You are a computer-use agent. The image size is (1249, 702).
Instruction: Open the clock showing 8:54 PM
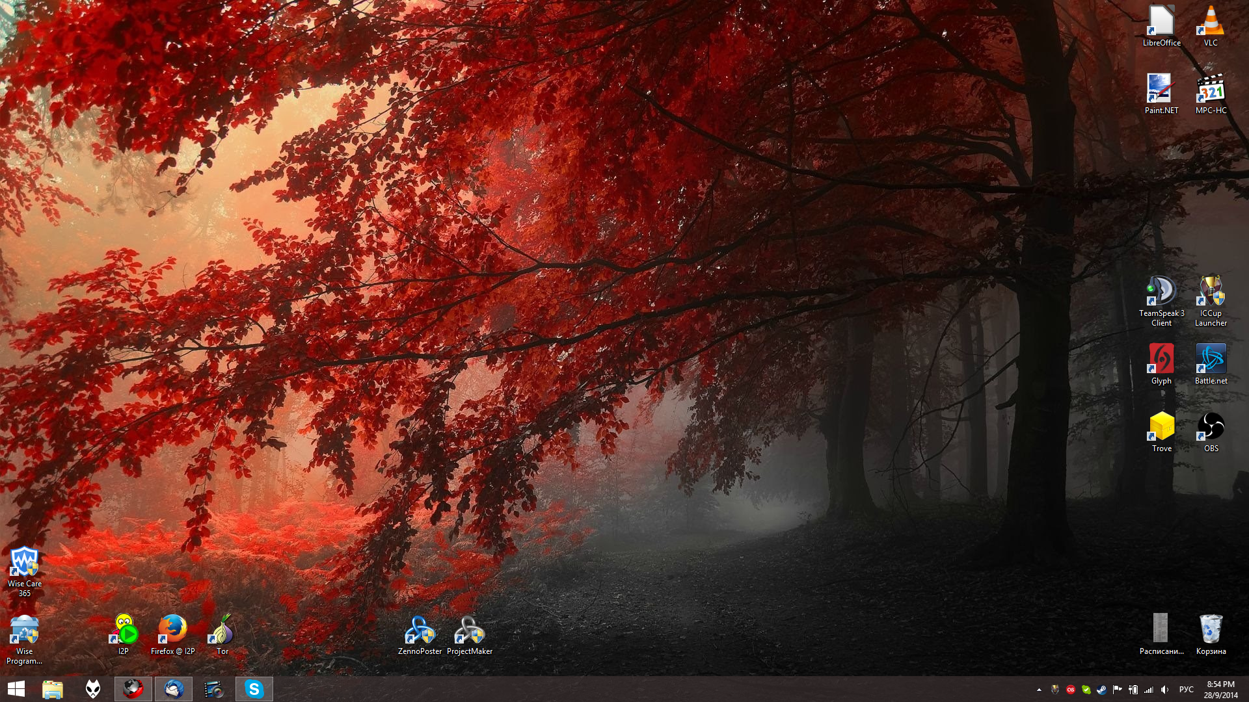coord(1220,690)
